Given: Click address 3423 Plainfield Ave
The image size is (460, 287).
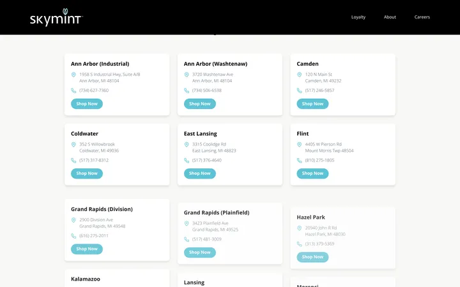Looking at the screenshot, I should 210,224.
